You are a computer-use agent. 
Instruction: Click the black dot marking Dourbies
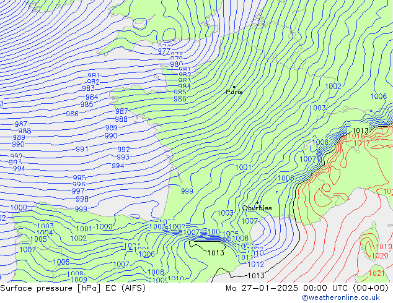(x=257, y=203)
